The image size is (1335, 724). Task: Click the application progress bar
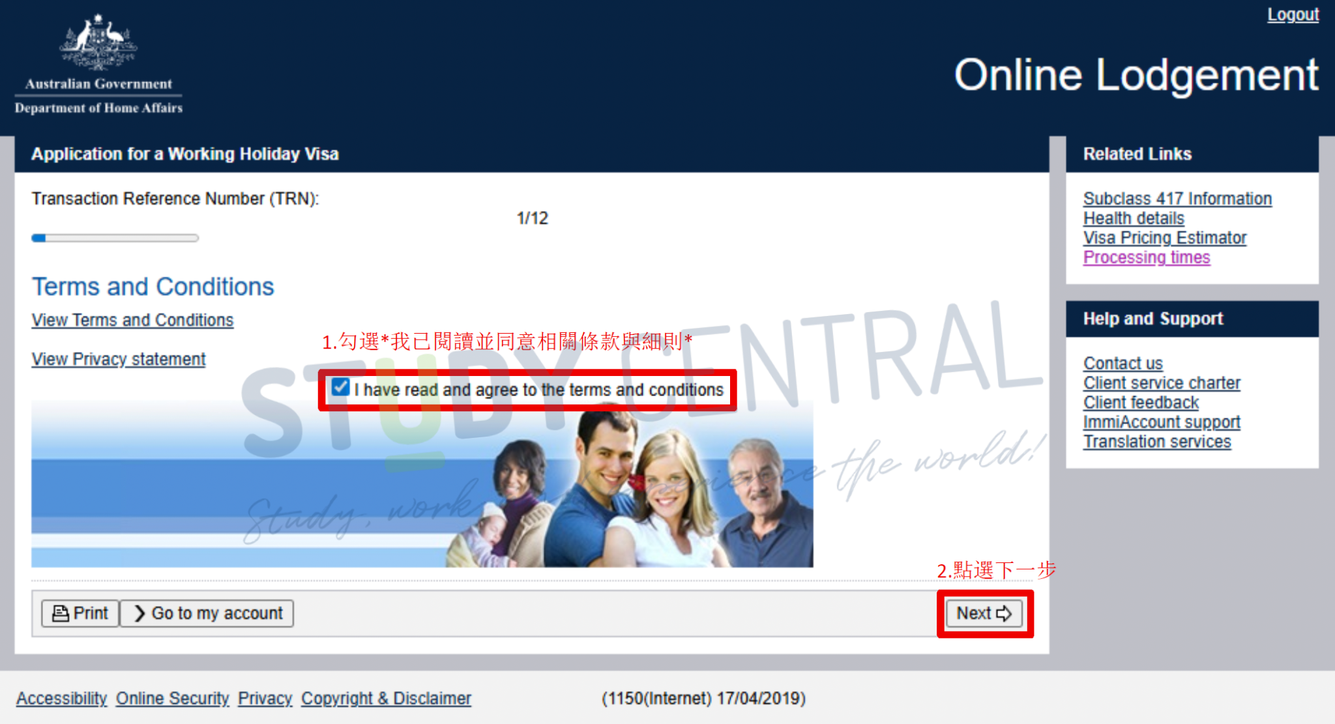point(115,238)
